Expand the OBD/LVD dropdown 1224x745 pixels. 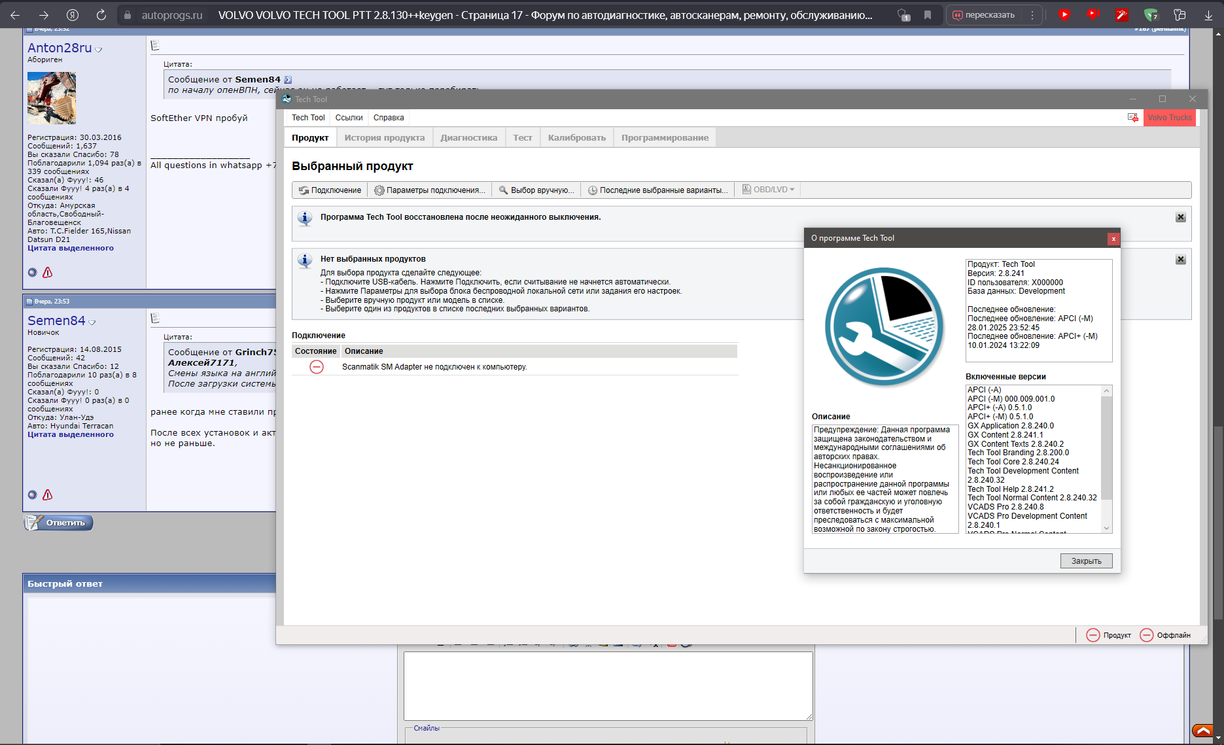pos(768,190)
